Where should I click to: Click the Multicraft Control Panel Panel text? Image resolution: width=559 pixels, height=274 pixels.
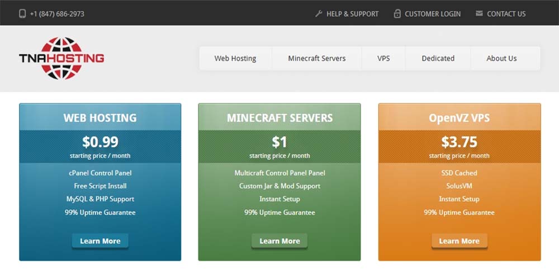[280, 173]
